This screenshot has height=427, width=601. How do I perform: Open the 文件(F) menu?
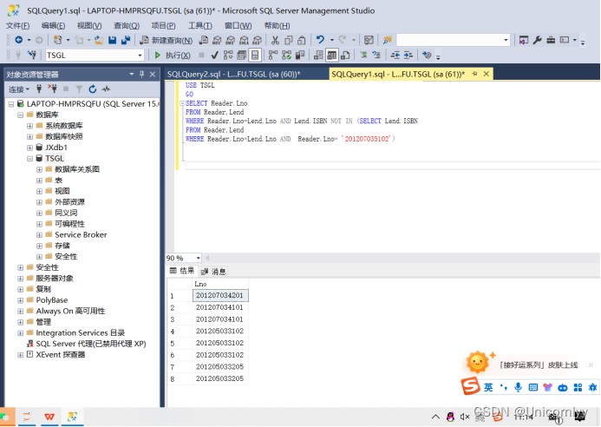tap(17, 26)
